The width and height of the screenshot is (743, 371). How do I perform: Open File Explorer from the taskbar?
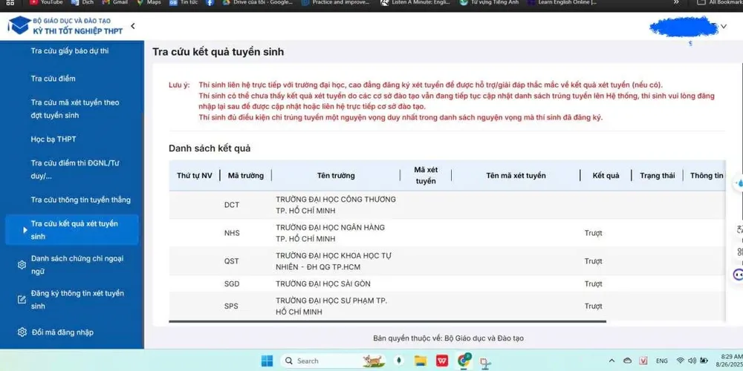click(x=421, y=361)
